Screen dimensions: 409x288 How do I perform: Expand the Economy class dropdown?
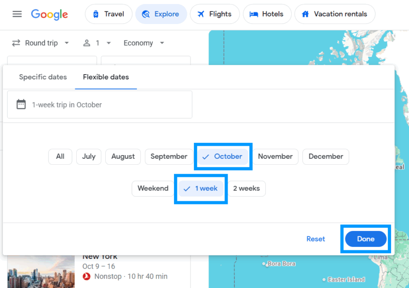[x=144, y=43]
